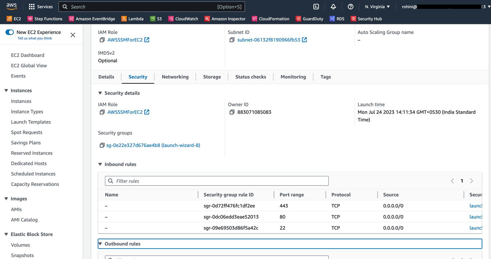Copy the Owner ID 883071085083
This screenshot has width=491, height=259.
tap(232, 112)
